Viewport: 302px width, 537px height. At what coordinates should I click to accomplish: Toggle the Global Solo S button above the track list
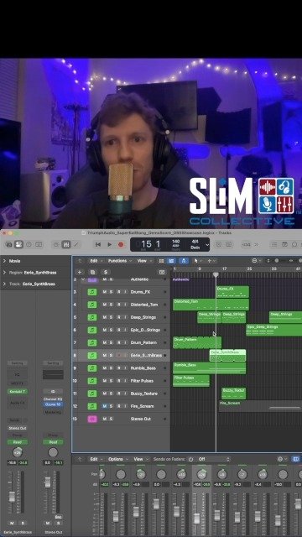pos(105,272)
